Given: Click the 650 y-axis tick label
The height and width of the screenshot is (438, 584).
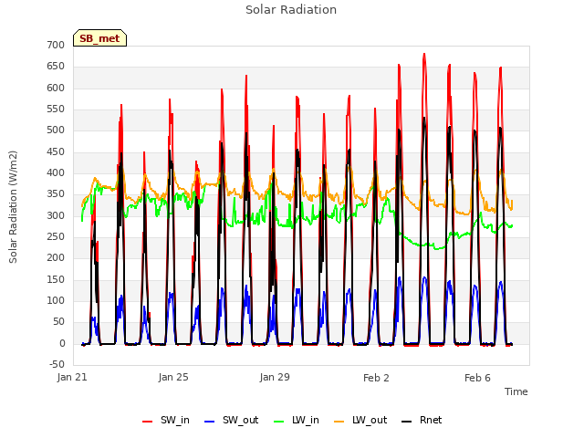Looking at the screenshot, I should tap(56, 67).
